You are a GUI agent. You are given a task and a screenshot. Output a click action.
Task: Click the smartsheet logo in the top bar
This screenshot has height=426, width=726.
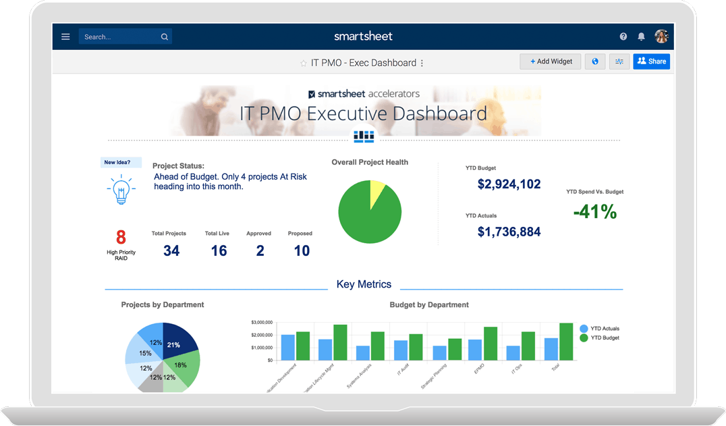click(x=363, y=36)
